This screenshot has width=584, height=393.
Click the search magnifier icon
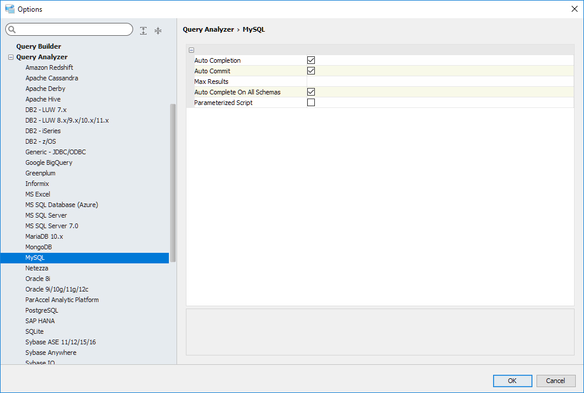pyautogui.click(x=12, y=30)
